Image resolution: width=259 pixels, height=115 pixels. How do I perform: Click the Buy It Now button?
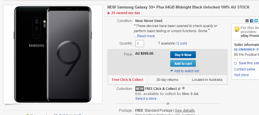183,55
